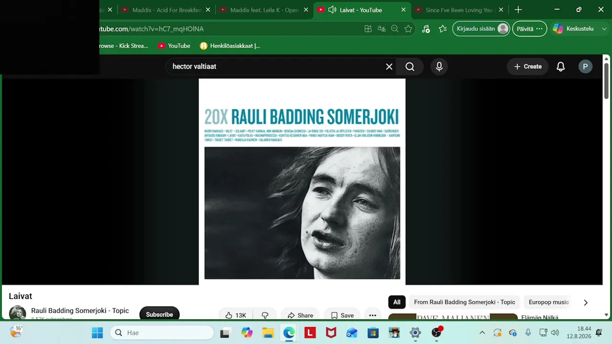Switch to Microsoft Edge on the taskbar
This screenshot has height=344, width=612.
(x=289, y=333)
